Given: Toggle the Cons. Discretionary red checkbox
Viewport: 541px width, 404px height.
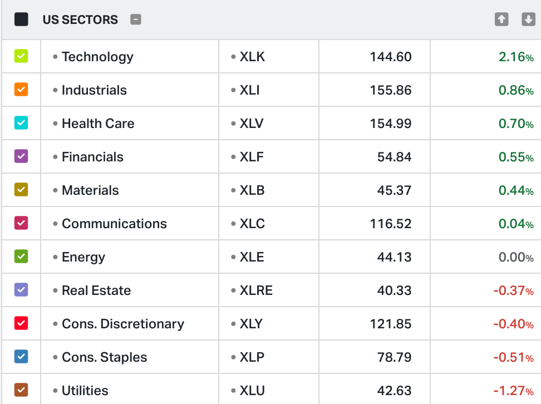Looking at the screenshot, I should click(21, 323).
